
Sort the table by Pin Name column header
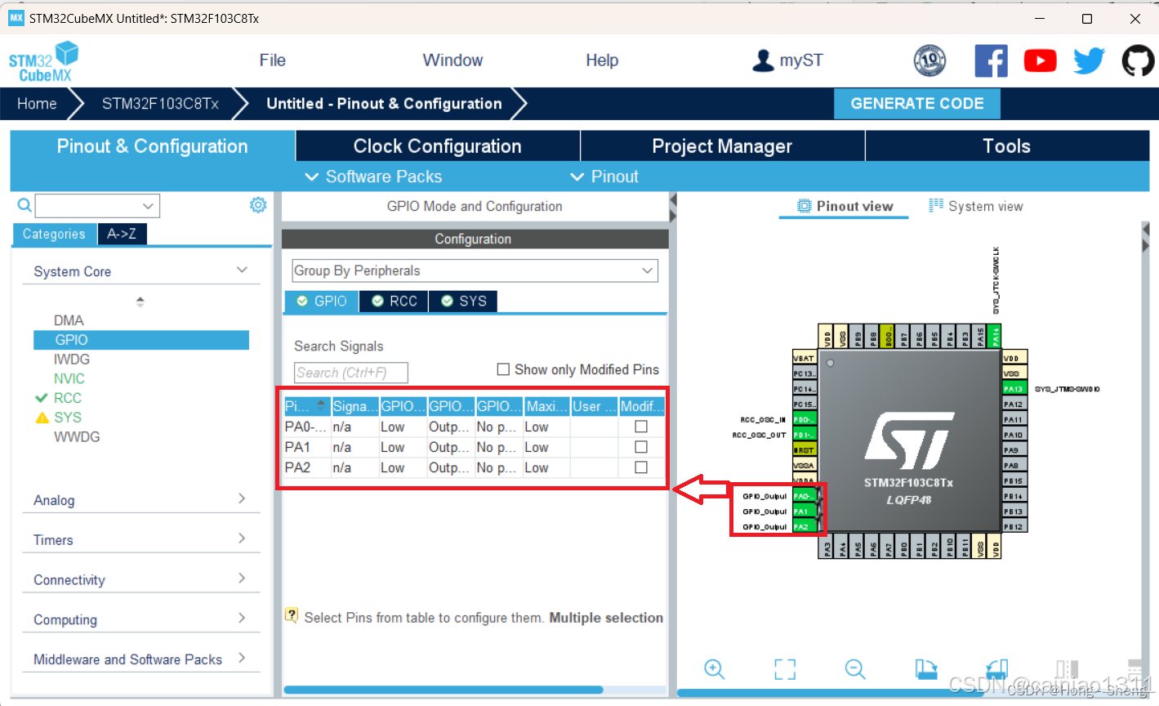tap(306, 406)
